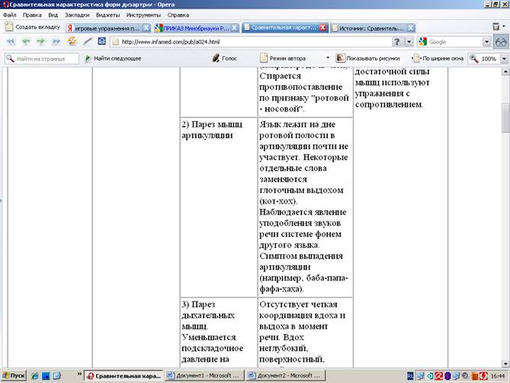Click Создать вкладку to create new tab
This screenshot has height=383, width=510.
[33, 27]
